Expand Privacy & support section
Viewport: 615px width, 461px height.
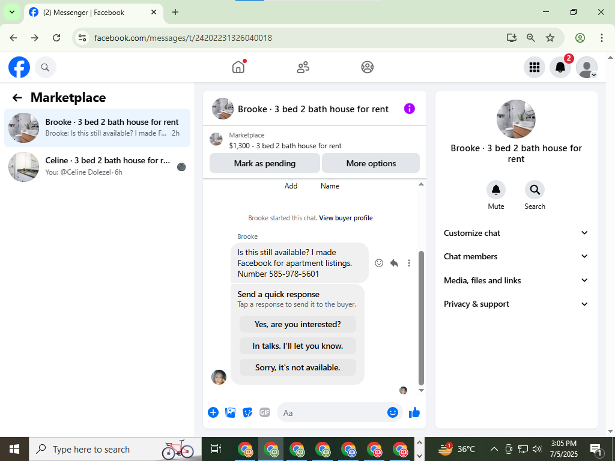click(516, 304)
